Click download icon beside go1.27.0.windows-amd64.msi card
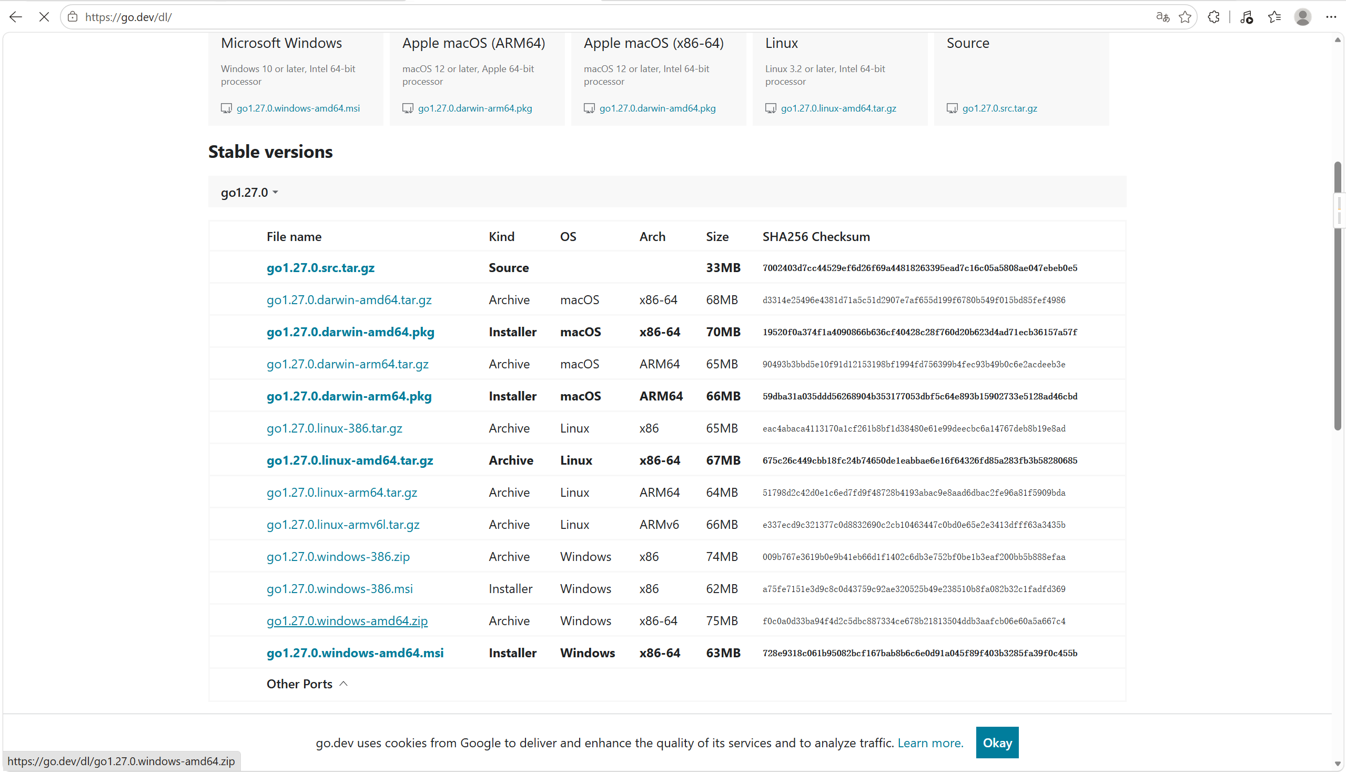This screenshot has width=1346, height=772. (x=226, y=108)
